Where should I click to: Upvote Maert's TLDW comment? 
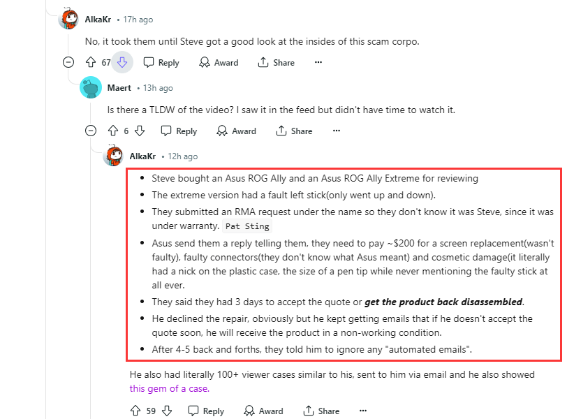tap(113, 131)
